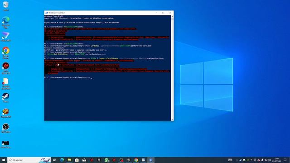Close the Windows PowerShell window

tap(170, 13)
